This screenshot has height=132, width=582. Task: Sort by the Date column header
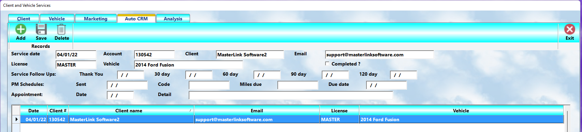[x=33, y=111]
